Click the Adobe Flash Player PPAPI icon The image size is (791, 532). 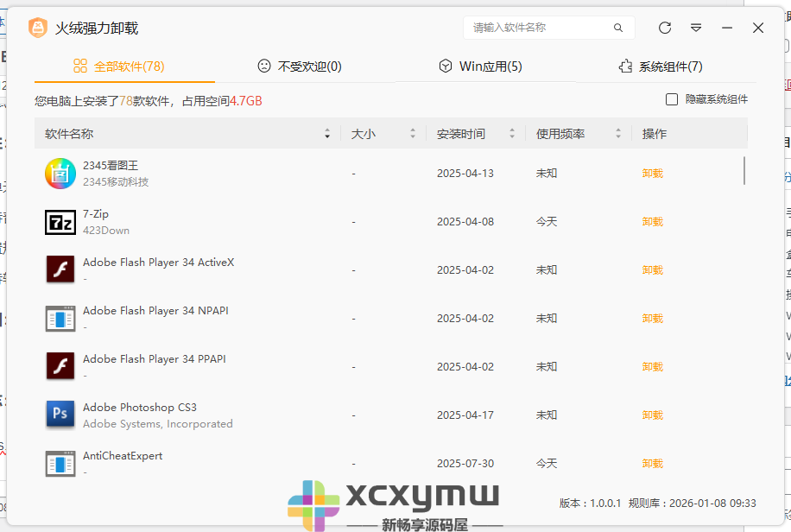pyautogui.click(x=60, y=366)
